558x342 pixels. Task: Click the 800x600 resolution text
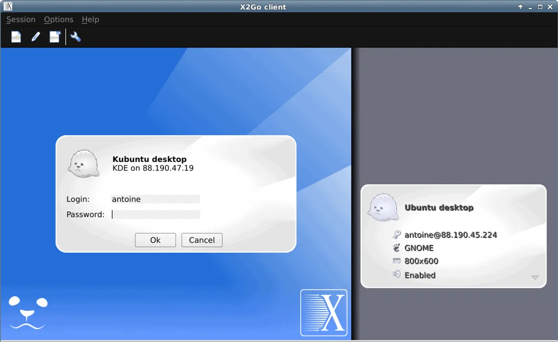tap(421, 261)
